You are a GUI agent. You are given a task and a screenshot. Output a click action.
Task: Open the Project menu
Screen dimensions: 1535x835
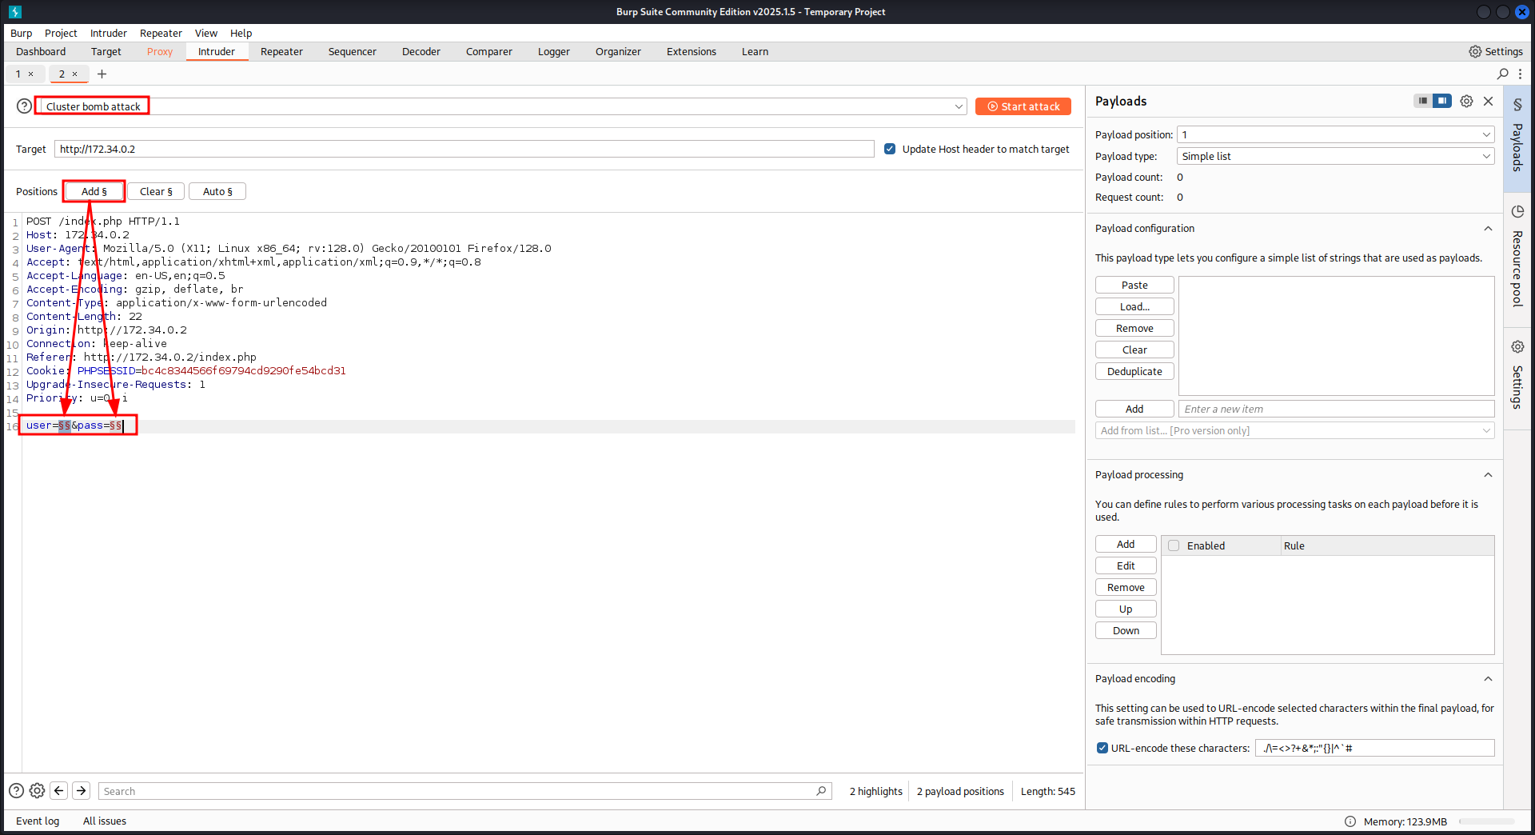pos(61,33)
